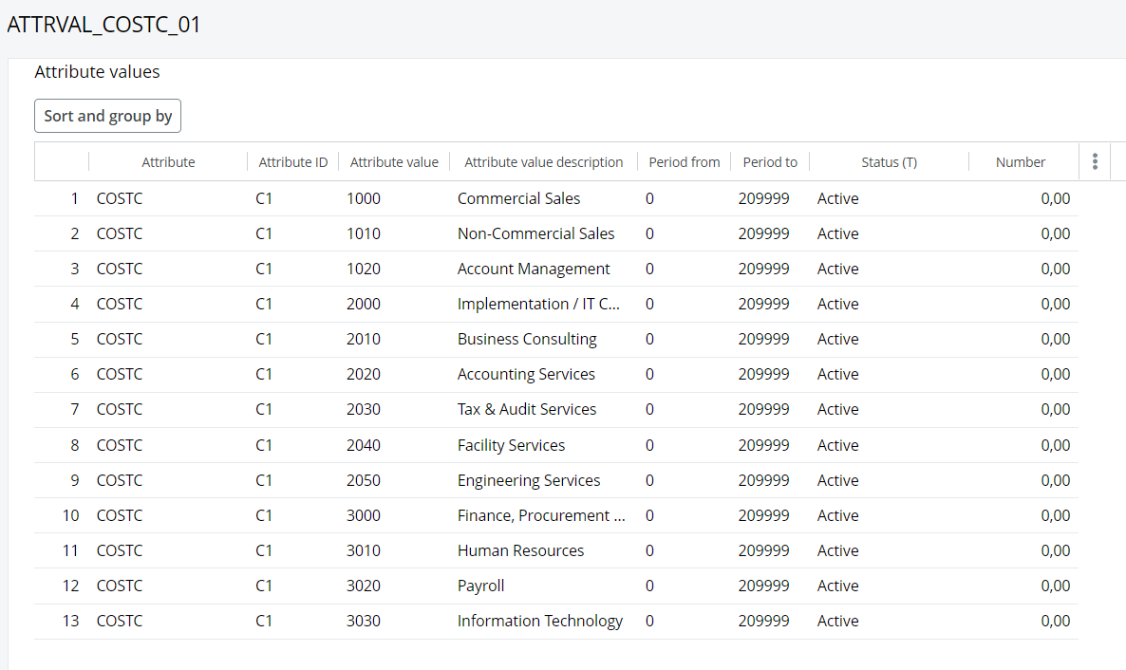This screenshot has width=1126, height=670.
Task: Click the Human Resources description cell
Action: click(x=520, y=550)
